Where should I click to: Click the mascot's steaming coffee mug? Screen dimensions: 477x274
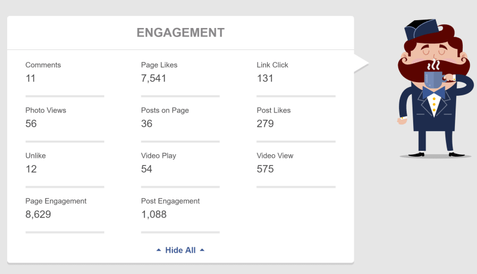click(435, 78)
